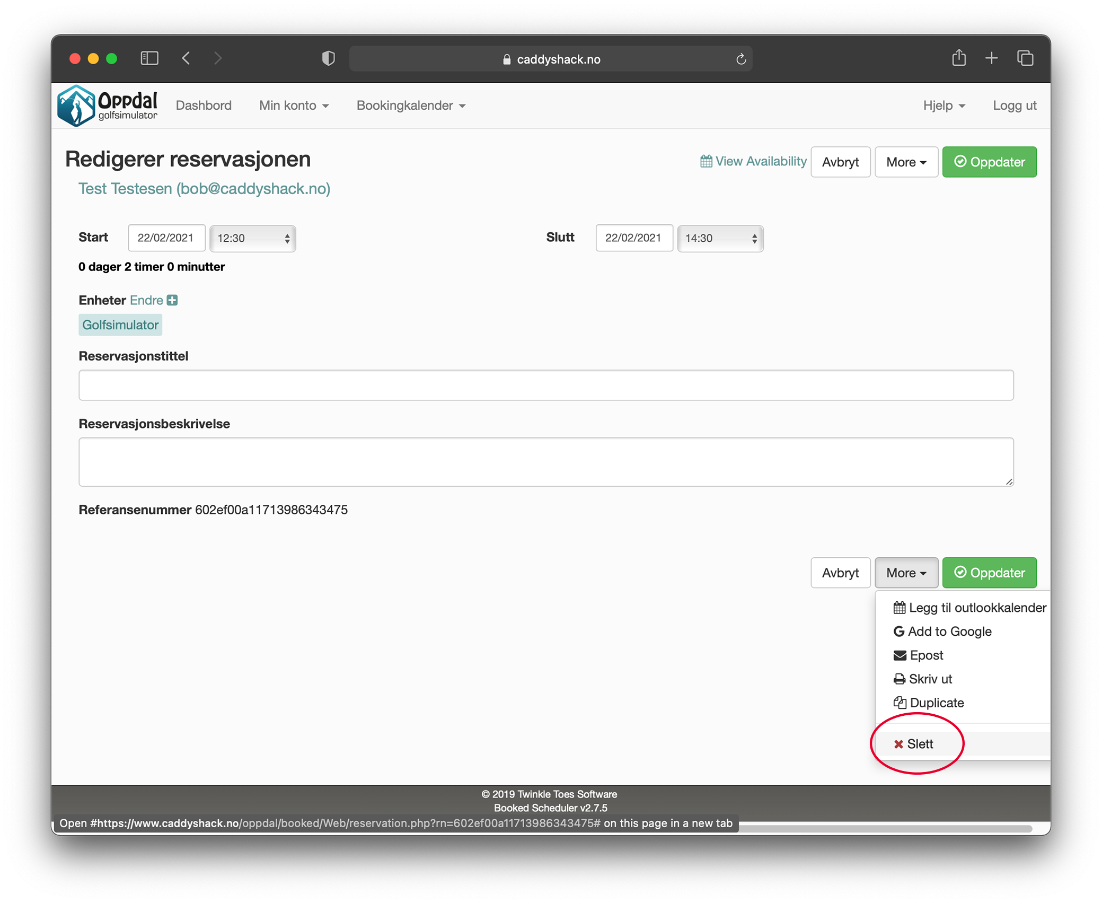1102x903 pixels.
Task: Choose Add to Google menu entry
Action: tap(949, 631)
